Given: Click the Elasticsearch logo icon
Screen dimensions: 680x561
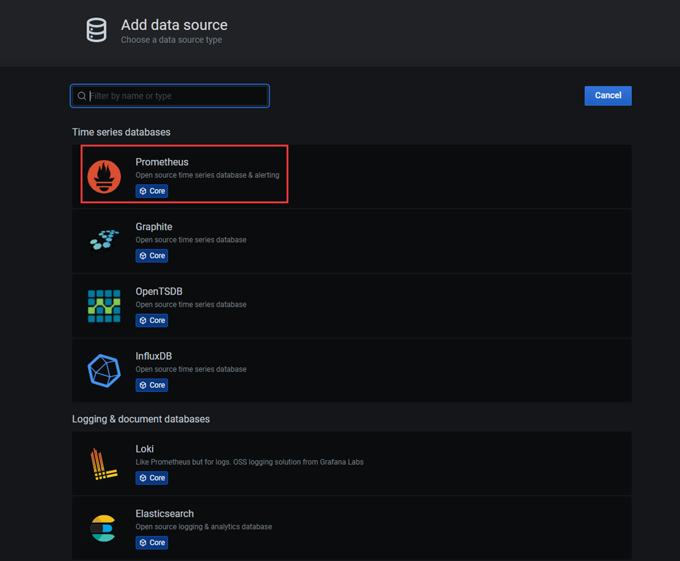Looking at the screenshot, I should click(x=103, y=528).
